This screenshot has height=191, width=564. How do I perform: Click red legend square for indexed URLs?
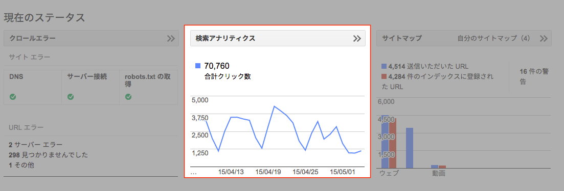coord(384,76)
